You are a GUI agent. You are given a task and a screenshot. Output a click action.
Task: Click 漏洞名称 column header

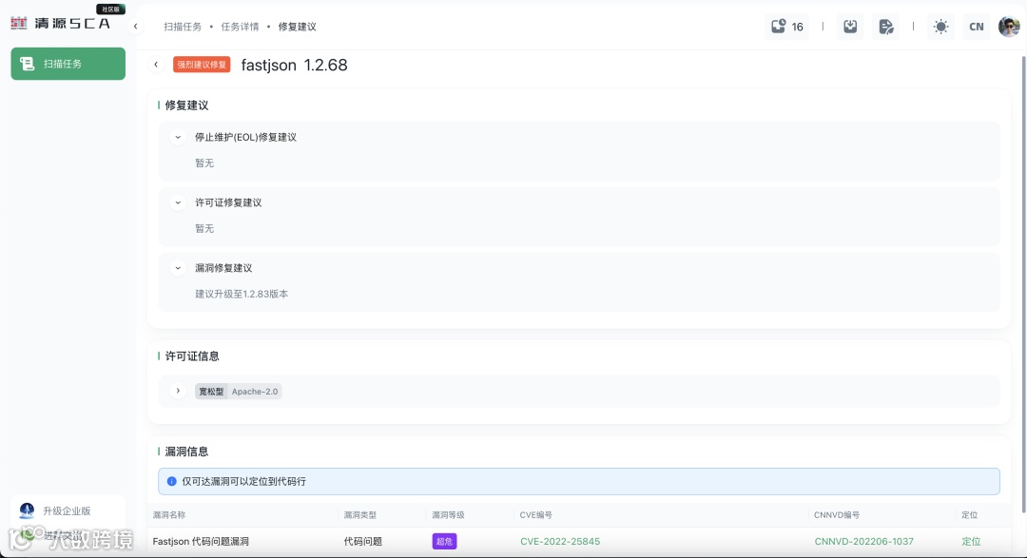pyautogui.click(x=169, y=515)
